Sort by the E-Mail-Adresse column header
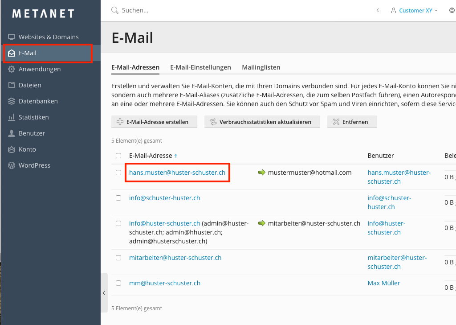The height and width of the screenshot is (325, 456). coord(151,156)
